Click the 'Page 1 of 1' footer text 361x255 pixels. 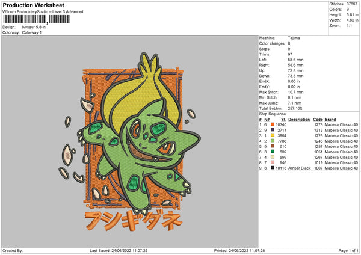tap(348, 251)
